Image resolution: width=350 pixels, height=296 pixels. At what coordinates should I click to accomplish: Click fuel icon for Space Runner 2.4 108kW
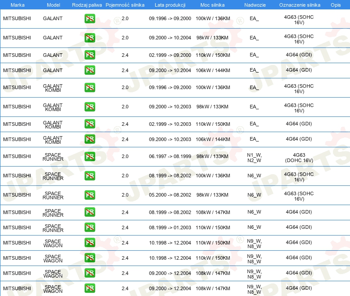click(x=90, y=212)
